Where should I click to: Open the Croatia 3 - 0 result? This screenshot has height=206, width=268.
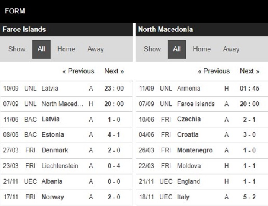202,135
